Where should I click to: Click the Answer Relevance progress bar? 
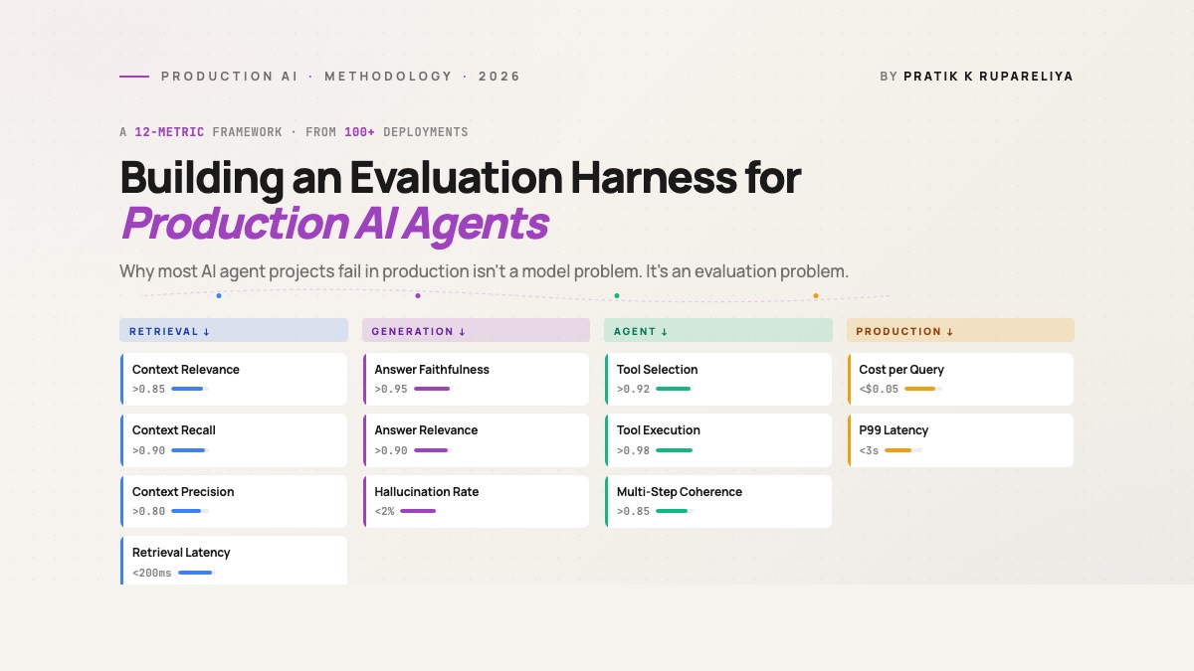pos(433,450)
